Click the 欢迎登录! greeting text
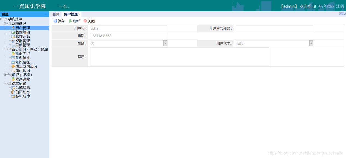Viewport: 346px width, 158px height. click(x=308, y=6)
